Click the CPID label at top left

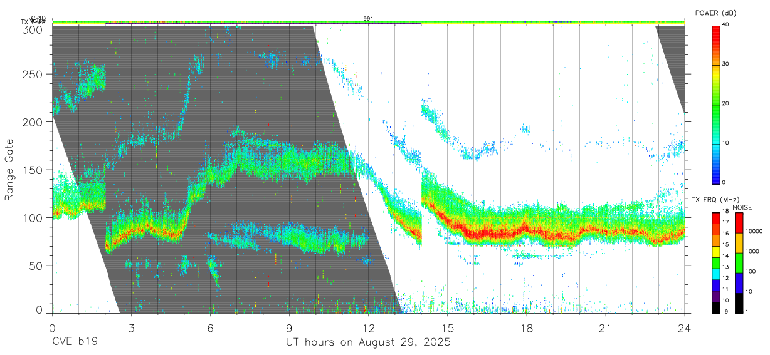(x=38, y=18)
